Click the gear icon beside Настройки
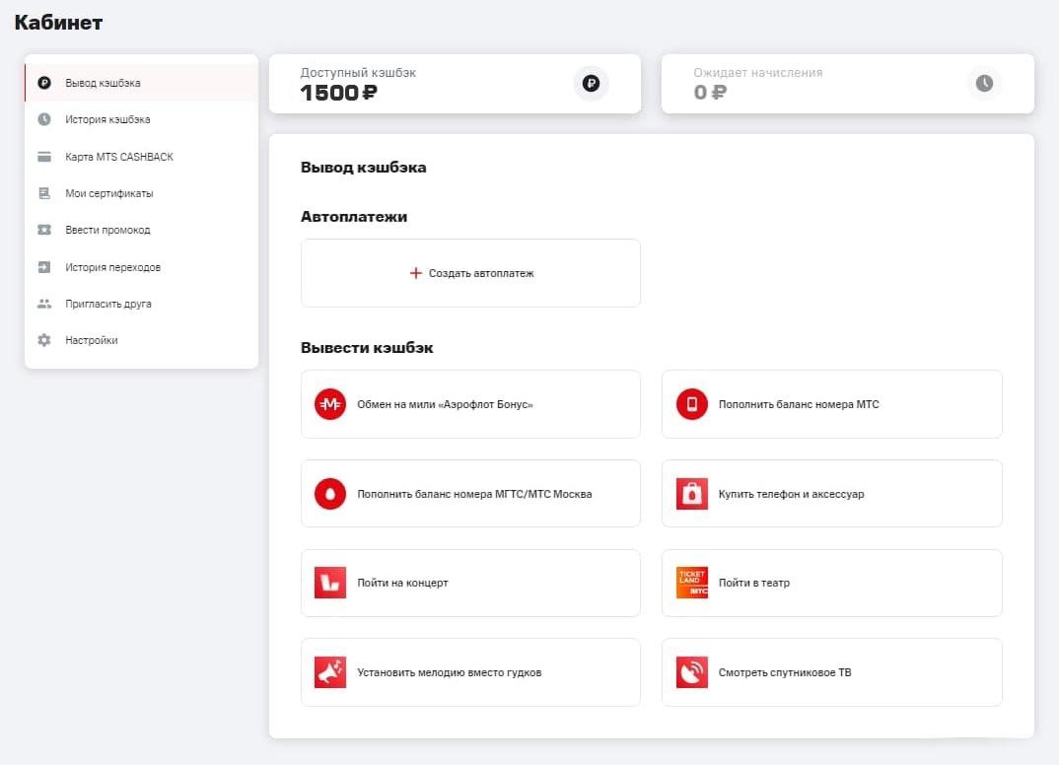This screenshot has width=1059, height=765. pos(44,340)
